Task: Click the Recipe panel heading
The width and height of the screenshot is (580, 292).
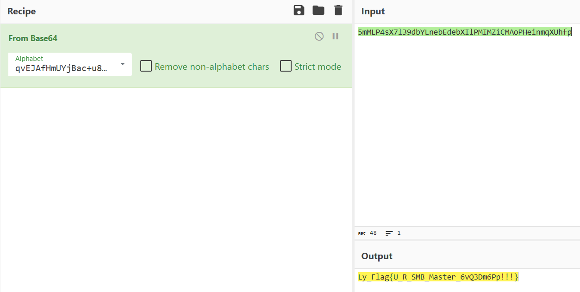Action: [x=21, y=11]
